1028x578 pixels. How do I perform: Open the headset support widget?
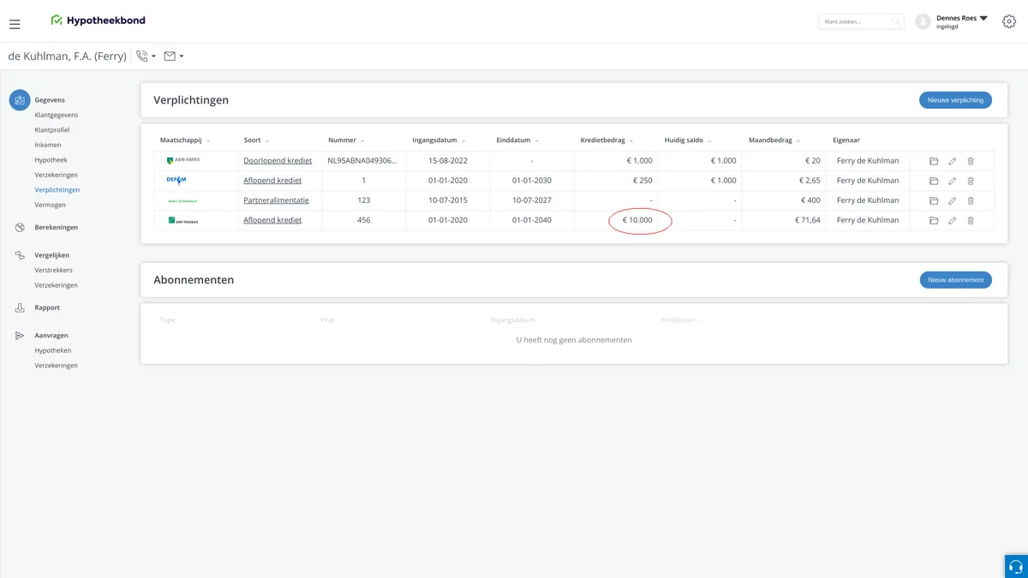pos(1016,566)
